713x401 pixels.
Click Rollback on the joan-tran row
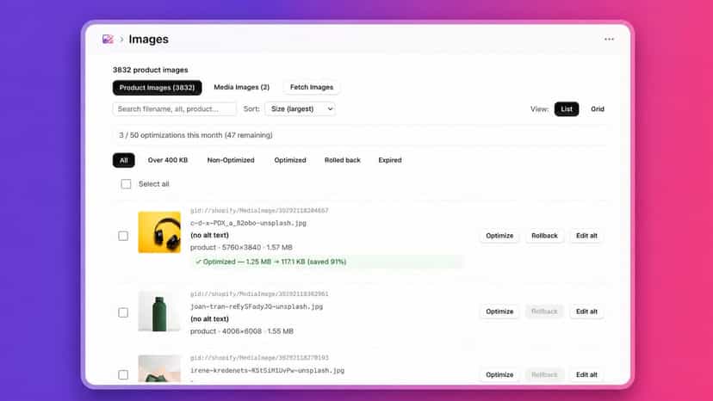click(x=544, y=312)
